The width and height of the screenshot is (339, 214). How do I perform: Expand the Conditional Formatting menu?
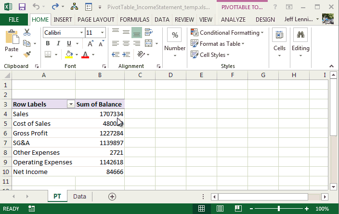pyautogui.click(x=227, y=33)
